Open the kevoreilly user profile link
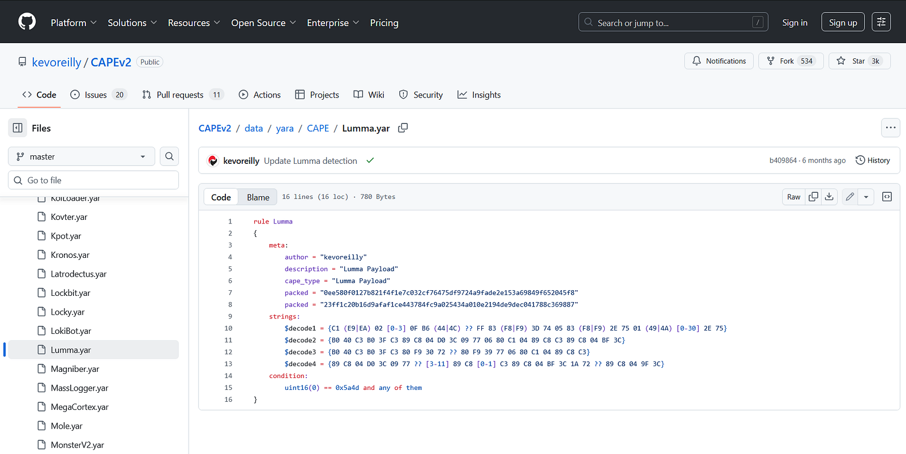906x454 pixels. (57, 62)
